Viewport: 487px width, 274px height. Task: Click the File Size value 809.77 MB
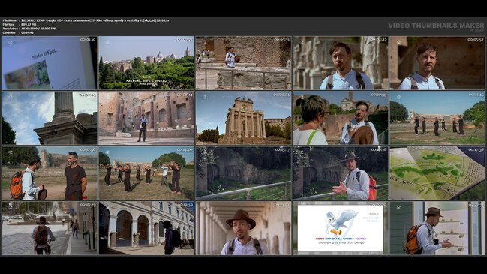(x=29, y=24)
